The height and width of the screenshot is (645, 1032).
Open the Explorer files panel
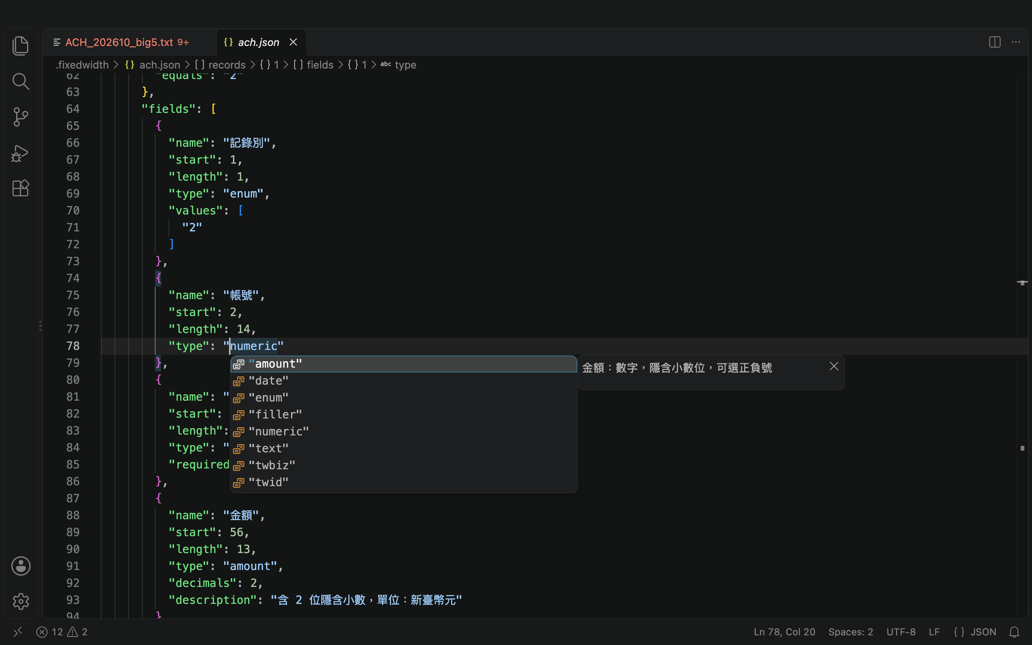21,46
